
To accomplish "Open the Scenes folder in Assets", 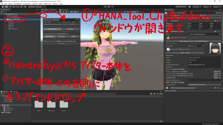I will [x=64, y=106].
